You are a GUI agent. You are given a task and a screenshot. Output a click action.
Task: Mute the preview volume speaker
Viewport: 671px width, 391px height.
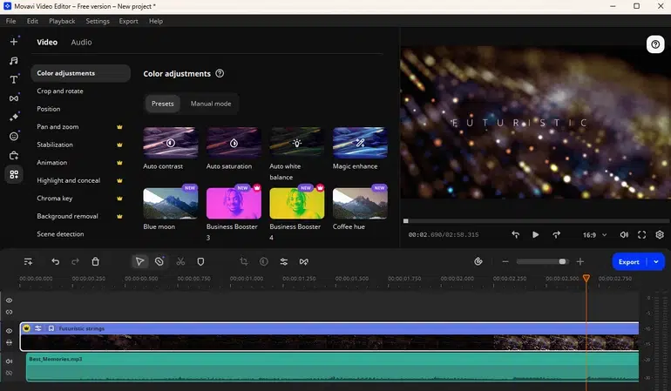624,234
